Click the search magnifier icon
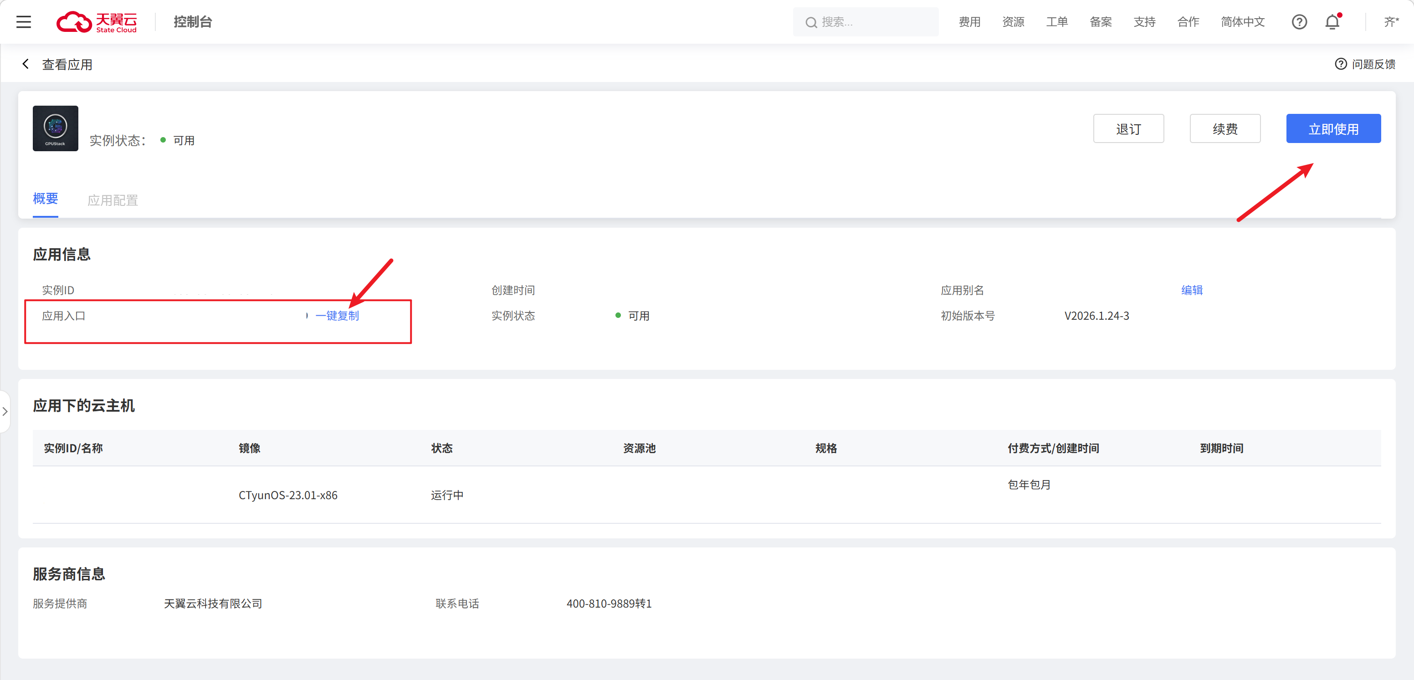1414x680 pixels. [811, 22]
